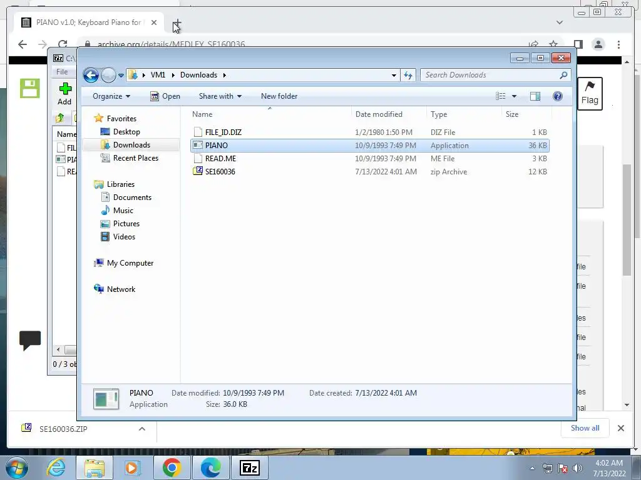The image size is (641, 480).
Task: Click the 7-Zip Add button
Action: click(x=64, y=94)
